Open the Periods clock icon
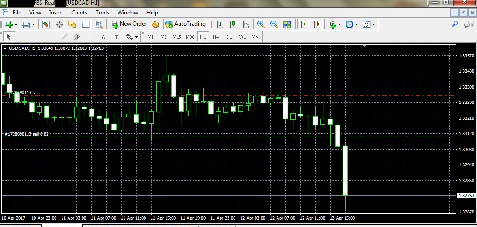Image resolution: width=477 pixels, height=227 pixels. point(349,24)
